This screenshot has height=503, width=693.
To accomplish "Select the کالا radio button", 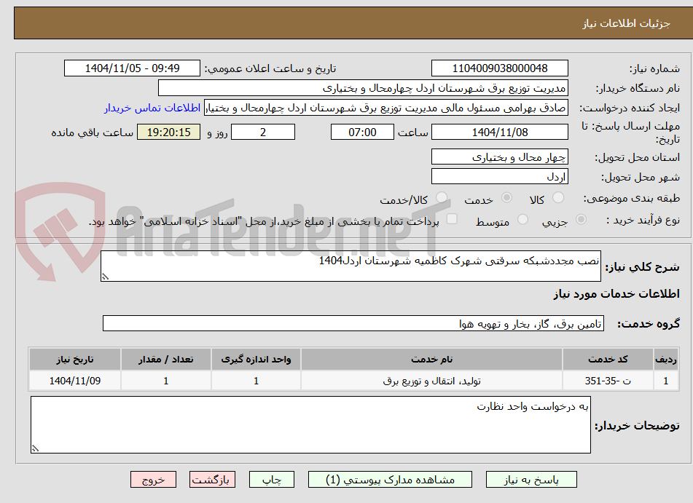I will [558, 197].
